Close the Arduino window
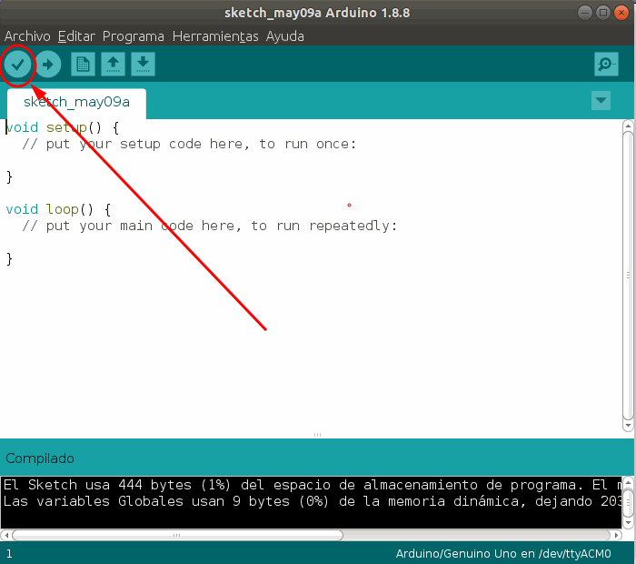The width and height of the screenshot is (636, 564). pyautogui.click(x=621, y=13)
